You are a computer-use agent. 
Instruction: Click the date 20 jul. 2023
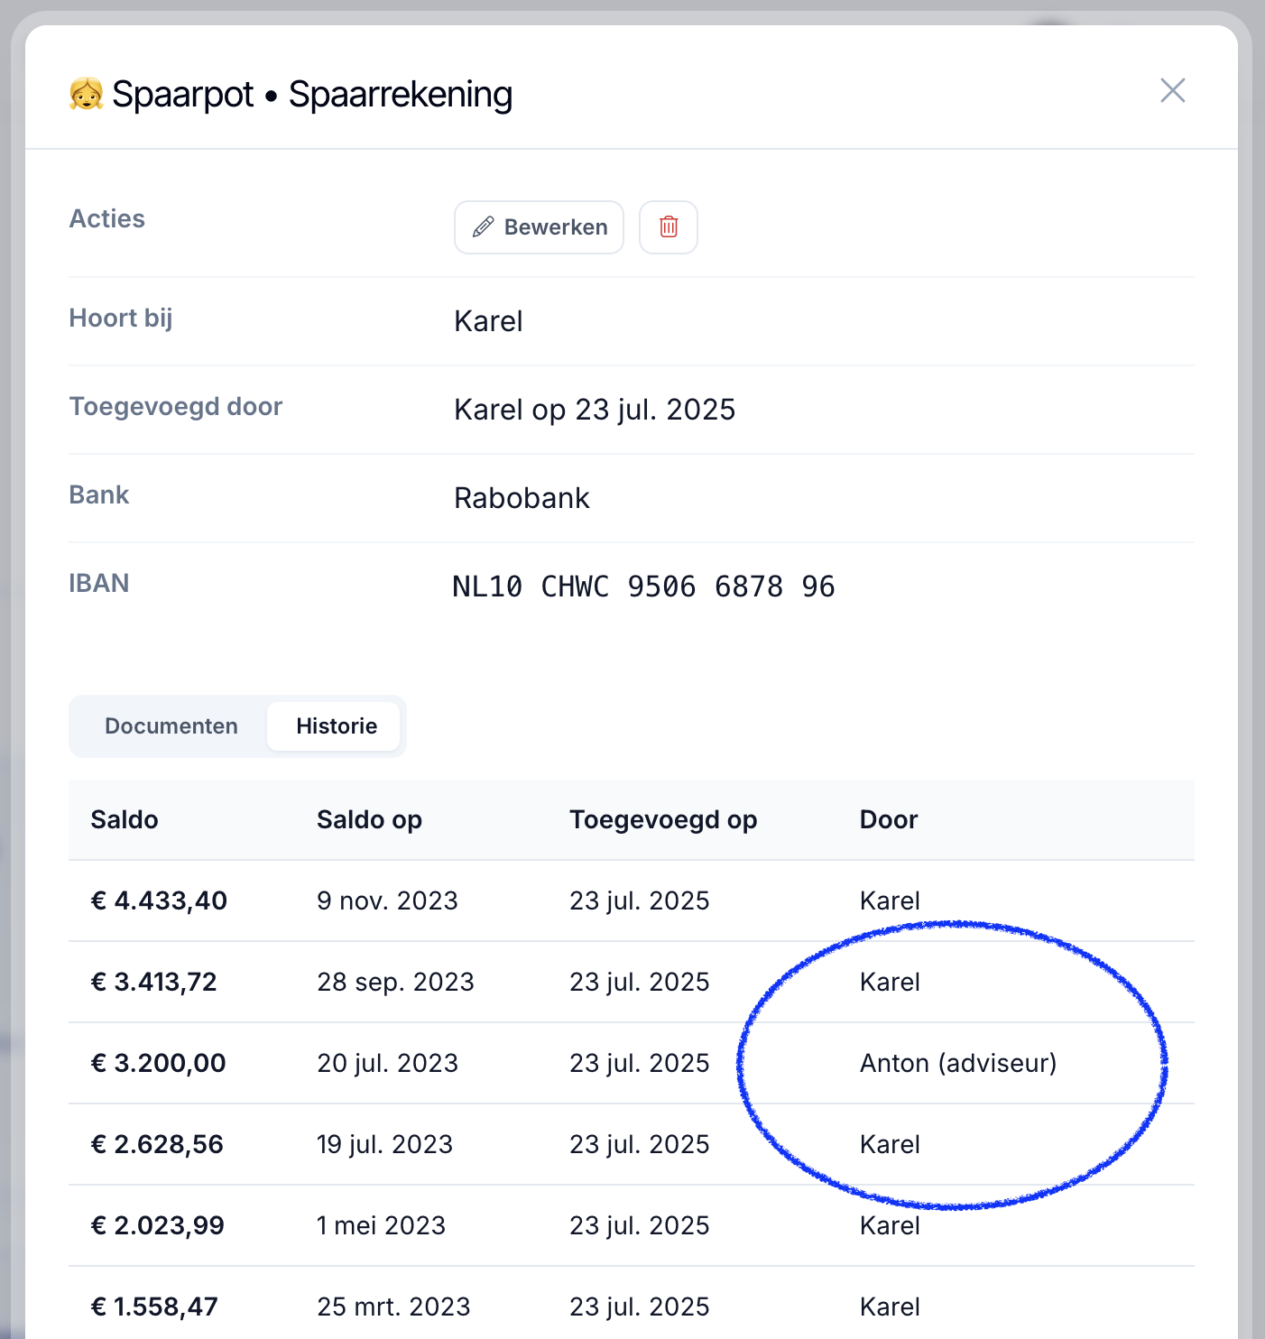(387, 1063)
